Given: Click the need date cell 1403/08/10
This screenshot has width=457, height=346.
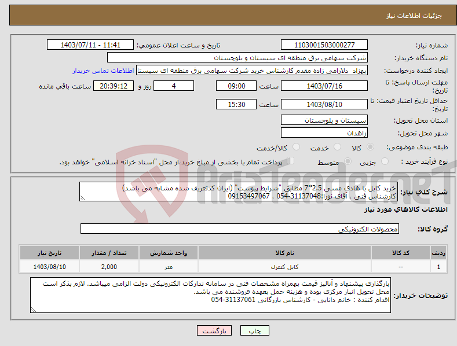Looking at the screenshot, I should 49,267.
